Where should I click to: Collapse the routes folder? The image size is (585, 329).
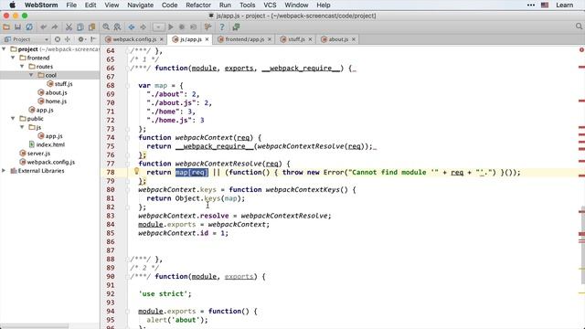(22, 67)
